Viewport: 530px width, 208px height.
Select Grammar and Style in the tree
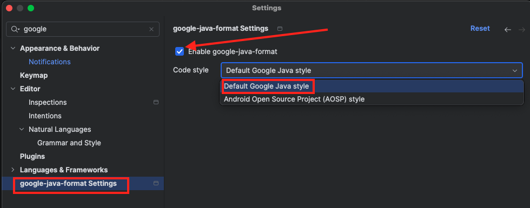click(x=69, y=143)
